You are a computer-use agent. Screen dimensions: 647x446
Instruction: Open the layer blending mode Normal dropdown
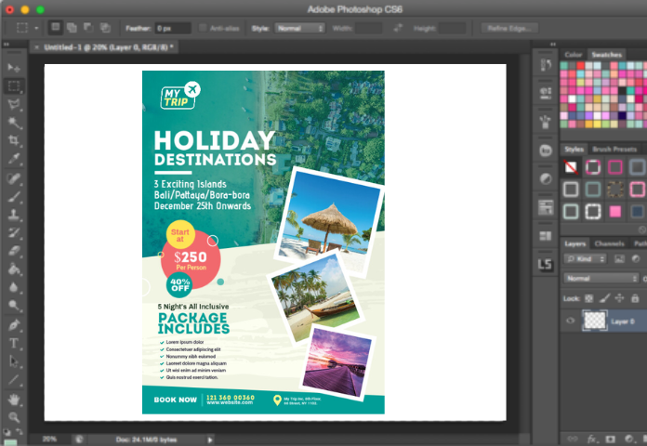click(601, 278)
